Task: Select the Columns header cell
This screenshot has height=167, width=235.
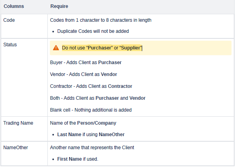Action: point(24,6)
